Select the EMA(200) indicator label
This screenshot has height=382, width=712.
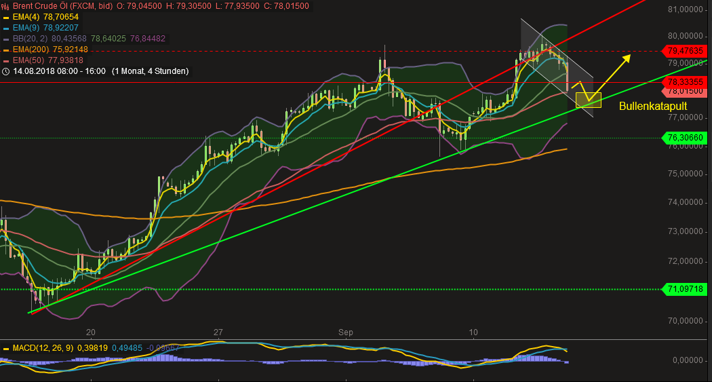(31, 50)
